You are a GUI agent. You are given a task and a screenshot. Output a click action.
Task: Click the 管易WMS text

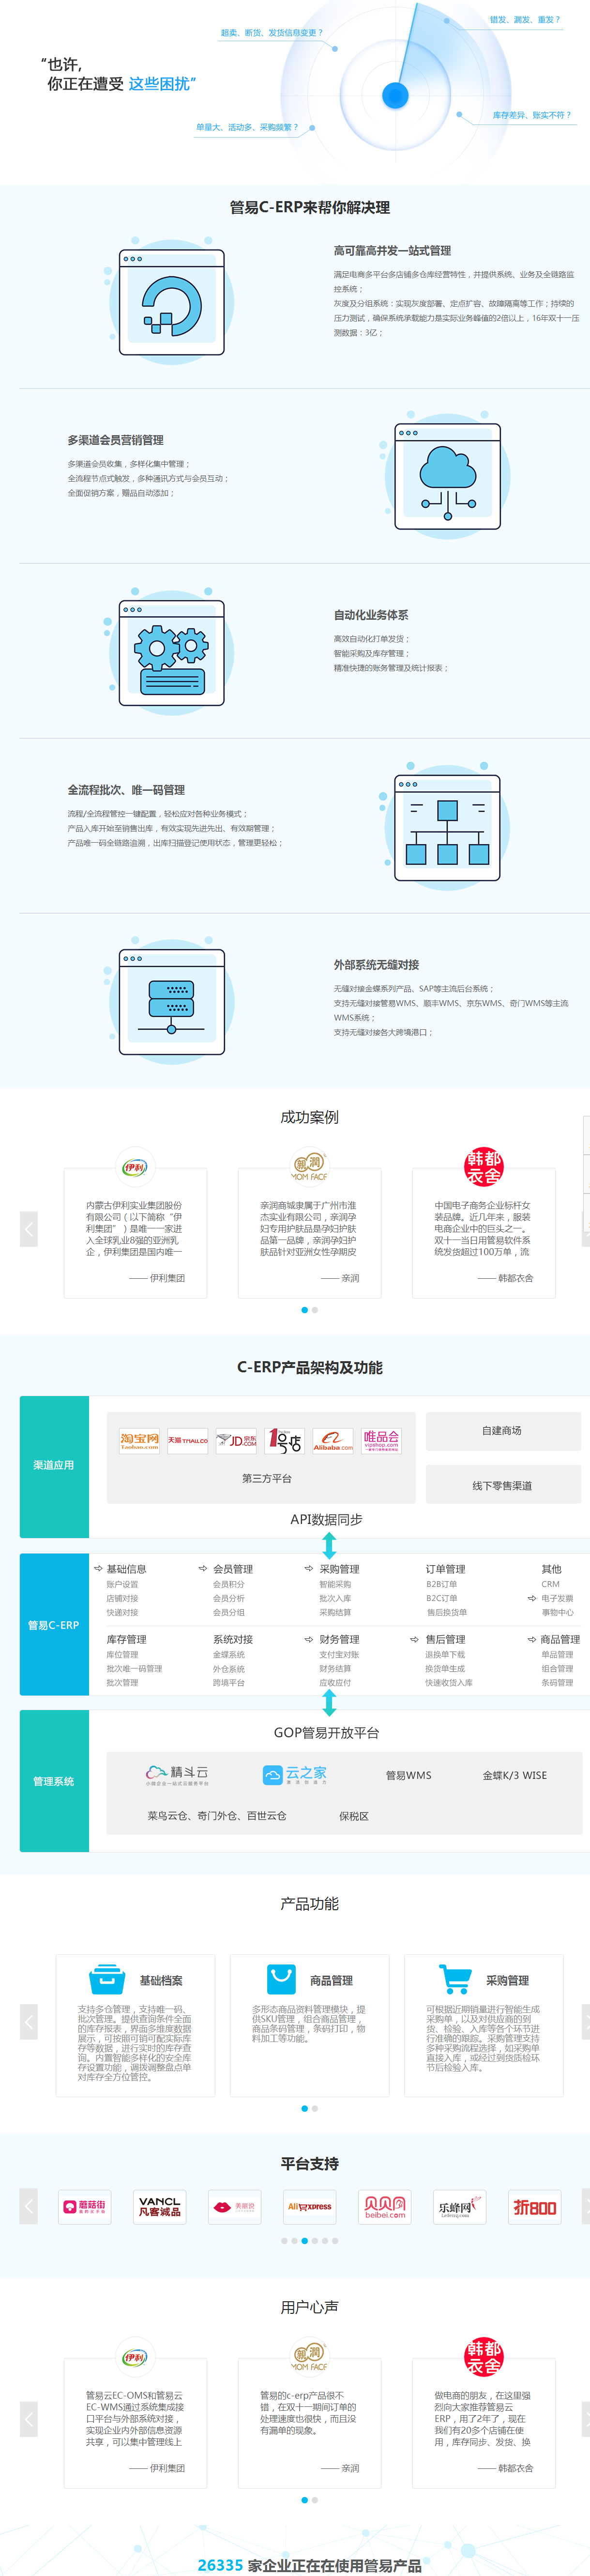coord(409,1775)
